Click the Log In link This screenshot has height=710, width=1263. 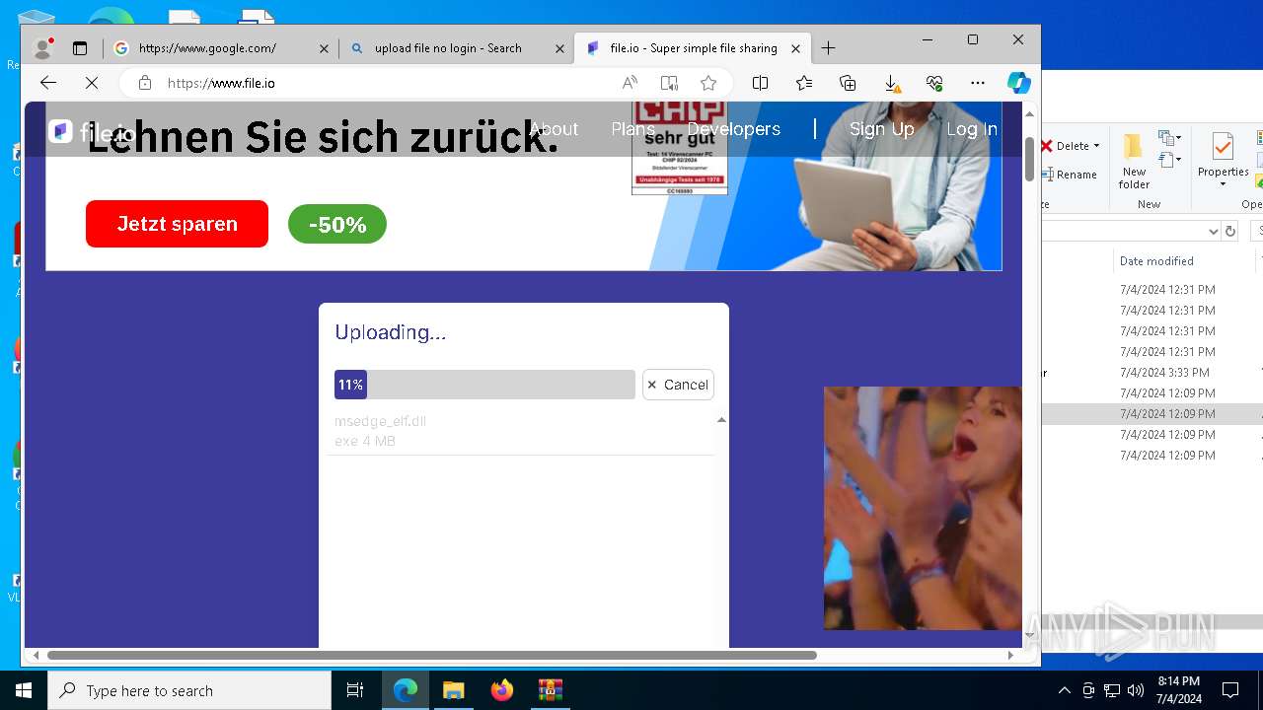[x=971, y=129]
